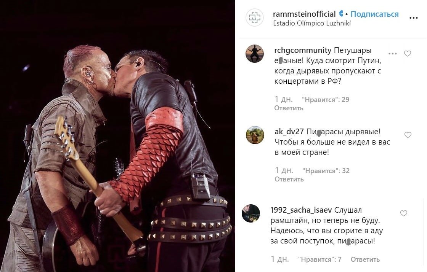Open the rammsteinofficial username link
The width and height of the screenshot is (427, 272).
click(x=304, y=14)
